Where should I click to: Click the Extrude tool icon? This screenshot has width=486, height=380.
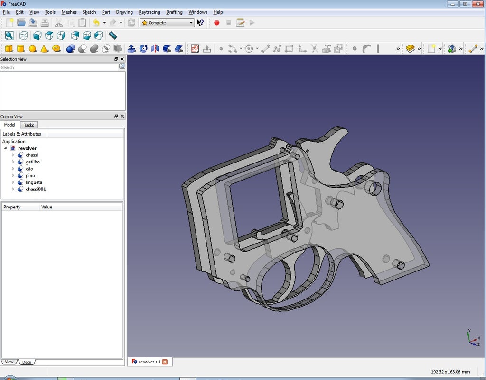coord(132,48)
